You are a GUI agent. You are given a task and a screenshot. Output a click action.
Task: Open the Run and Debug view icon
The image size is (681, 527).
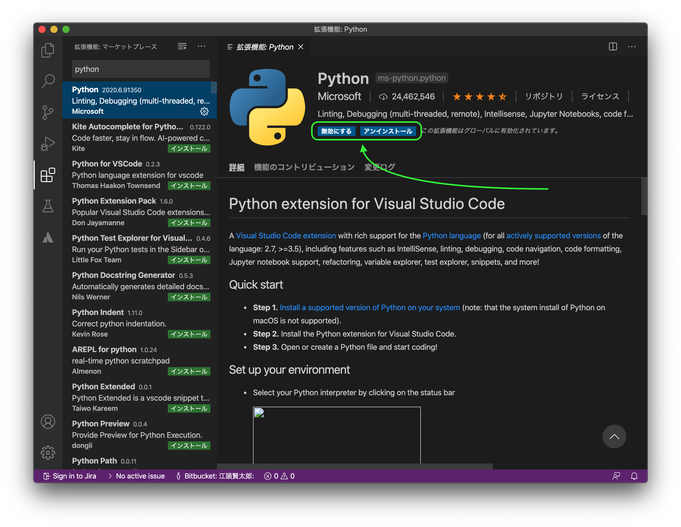click(x=48, y=144)
